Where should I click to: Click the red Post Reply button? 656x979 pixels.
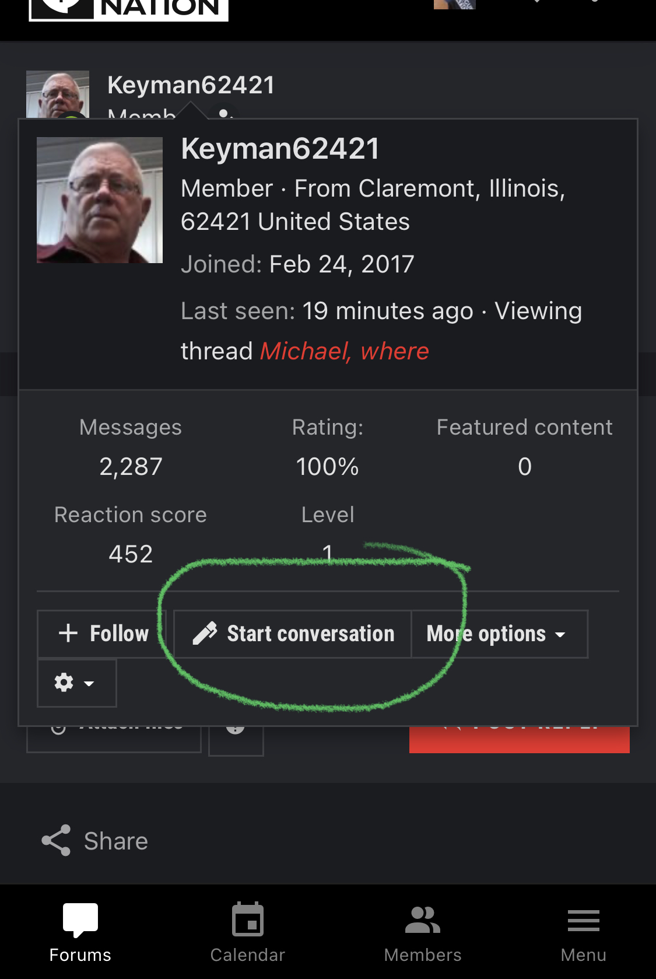point(519,739)
